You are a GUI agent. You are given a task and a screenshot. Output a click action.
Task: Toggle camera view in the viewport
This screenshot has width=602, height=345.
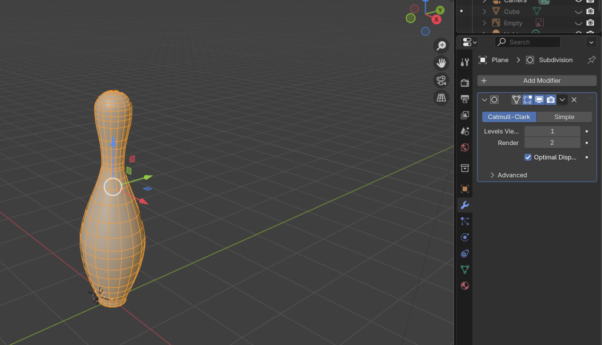click(x=441, y=80)
